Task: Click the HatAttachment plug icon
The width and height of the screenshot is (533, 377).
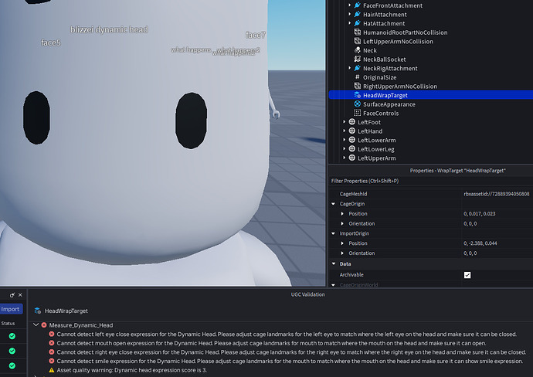Action: (x=357, y=23)
